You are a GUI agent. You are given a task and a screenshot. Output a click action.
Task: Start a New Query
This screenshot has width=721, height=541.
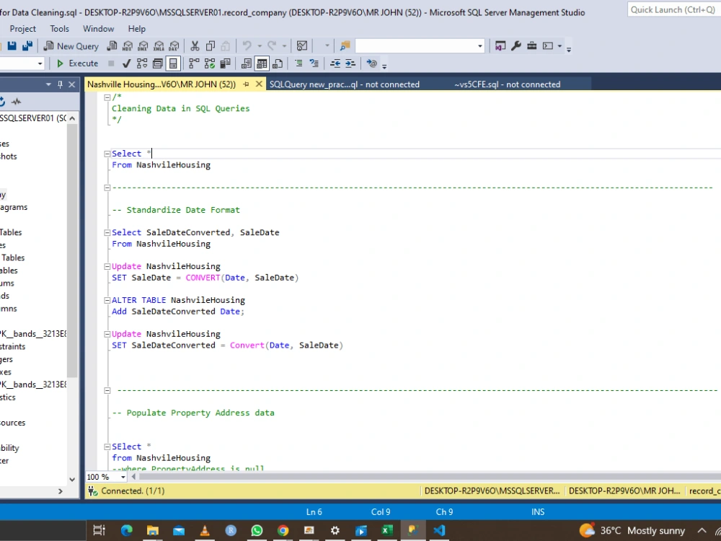coord(71,46)
